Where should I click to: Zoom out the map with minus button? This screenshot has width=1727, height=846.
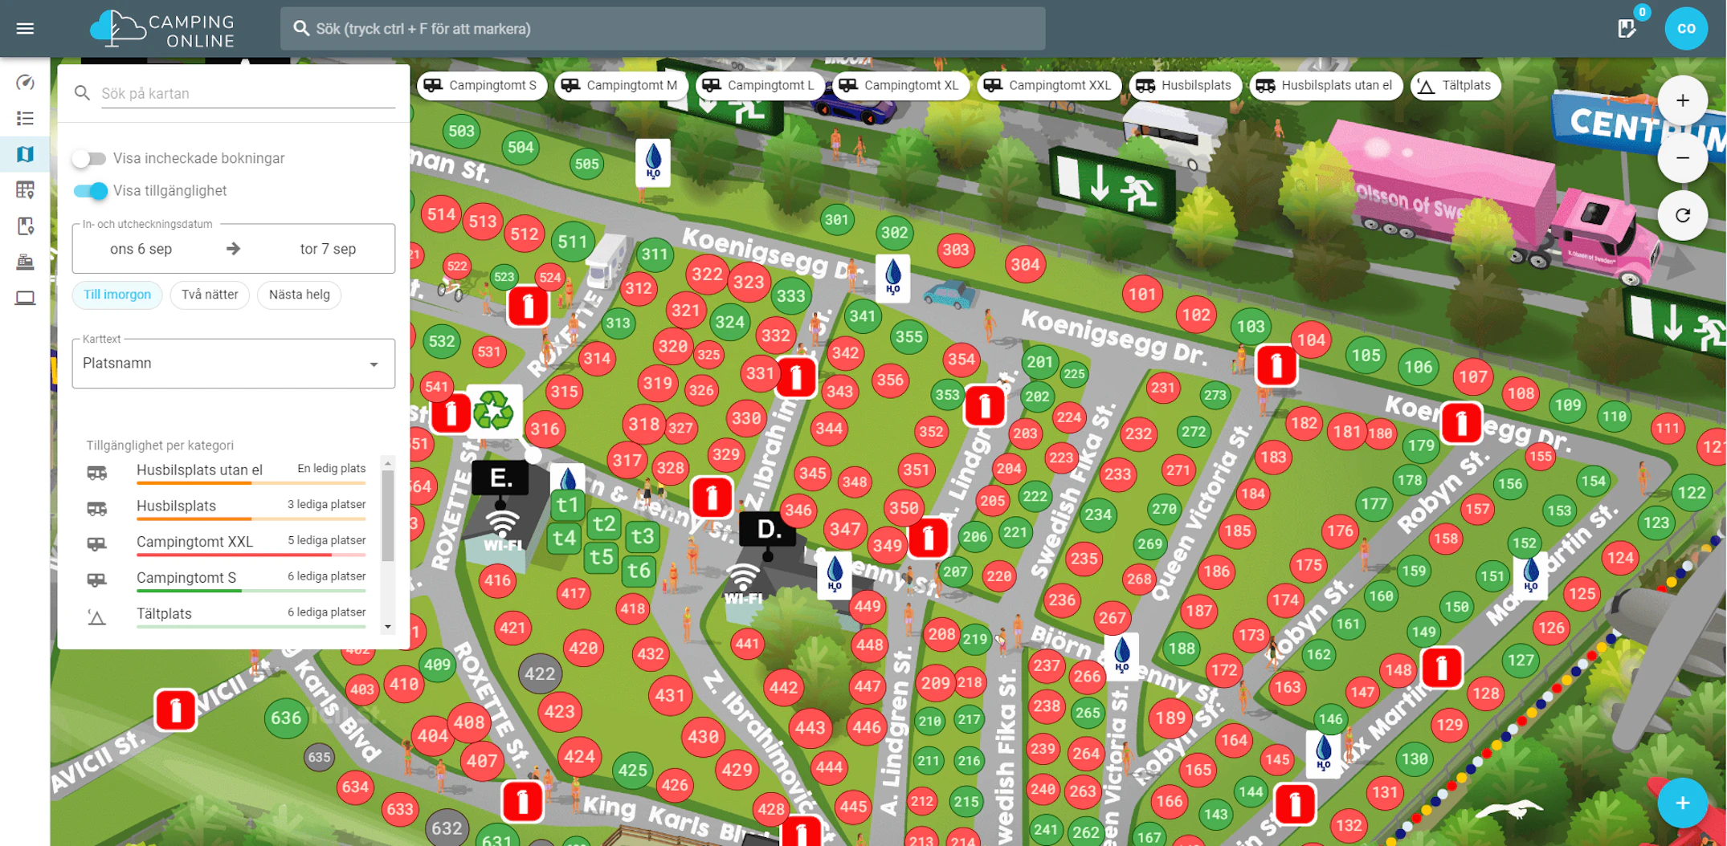click(x=1683, y=158)
